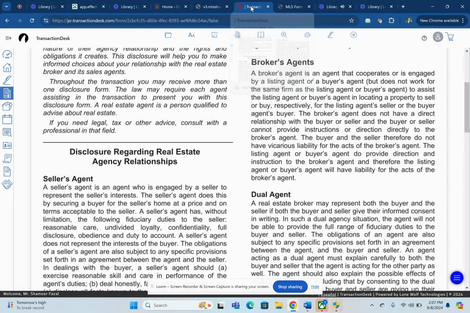Click the blue round menu button
This screenshot has width=470, height=313.
point(457,278)
